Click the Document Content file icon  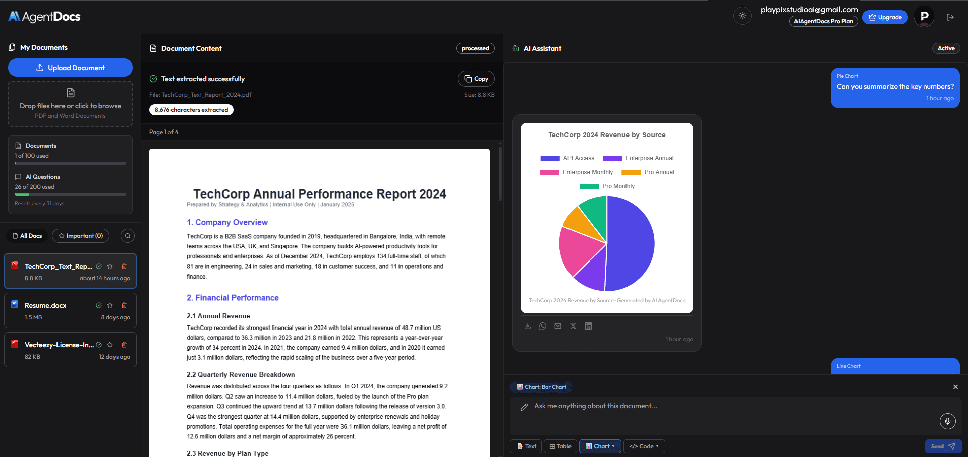(x=153, y=48)
